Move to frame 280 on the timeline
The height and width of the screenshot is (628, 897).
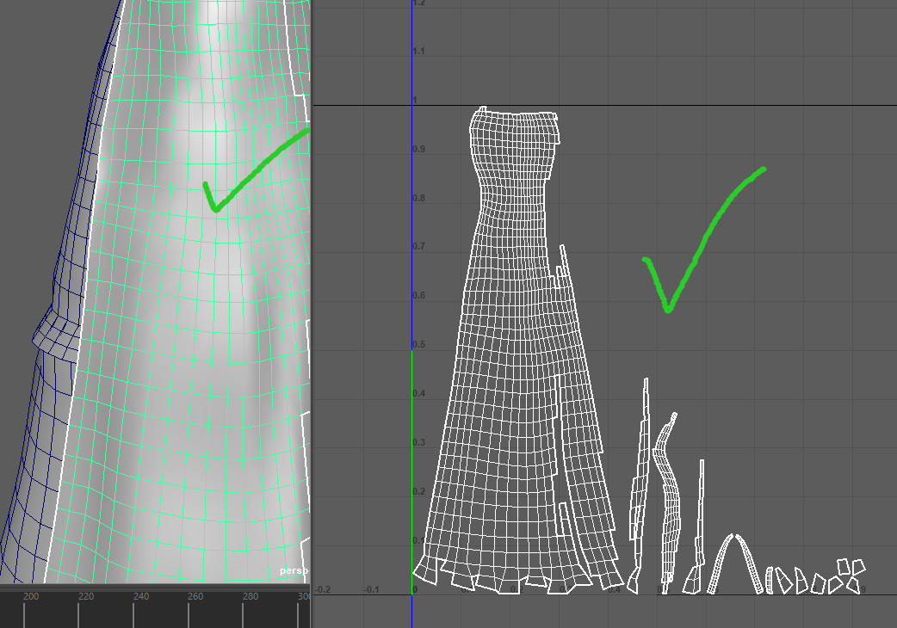point(251,597)
